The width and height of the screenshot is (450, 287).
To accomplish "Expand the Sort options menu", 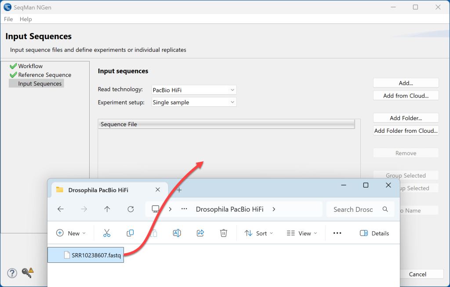I will (258, 233).
